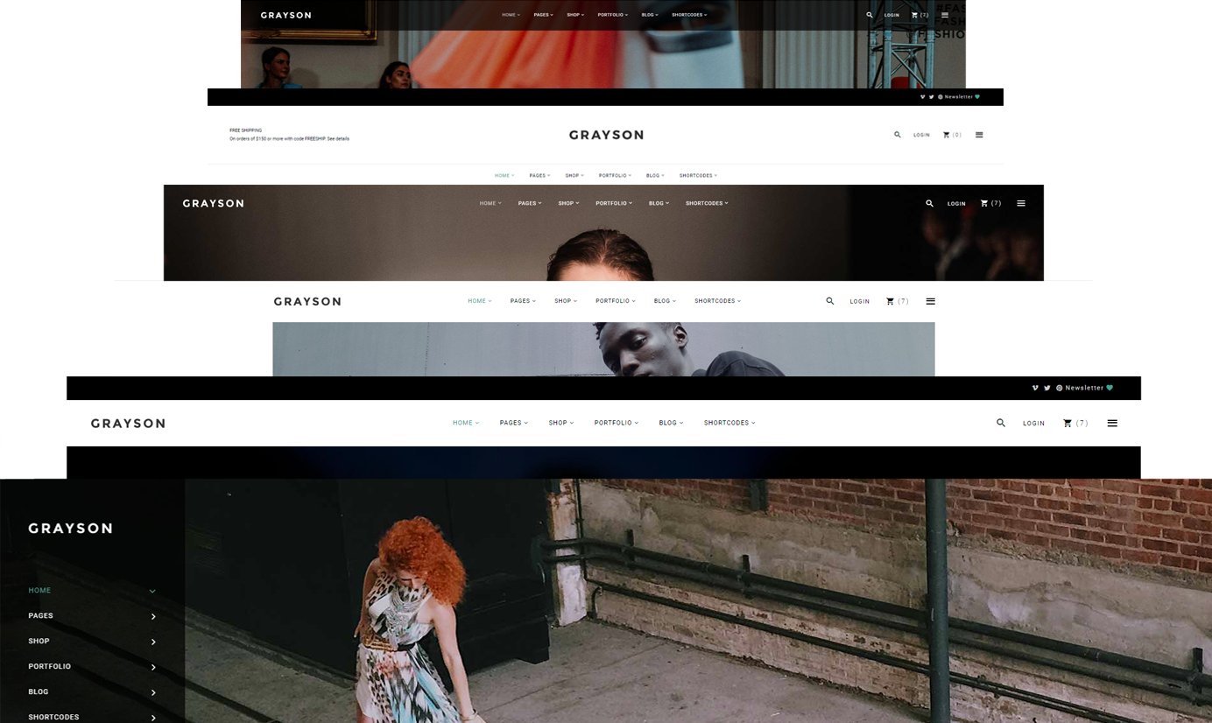1212x723 pixels.
Task: Open hamburger menu in the topmost dark header
Action: tap(945, 15)
